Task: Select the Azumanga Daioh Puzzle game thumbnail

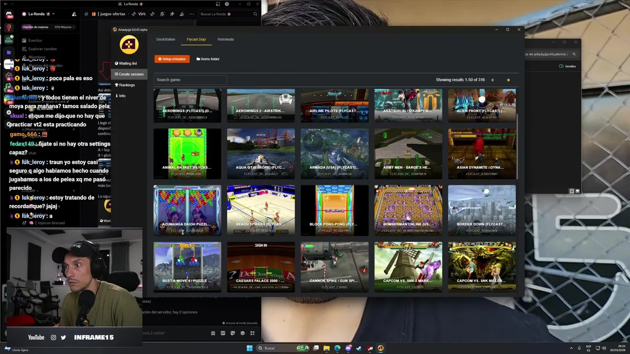Action: 187,210
